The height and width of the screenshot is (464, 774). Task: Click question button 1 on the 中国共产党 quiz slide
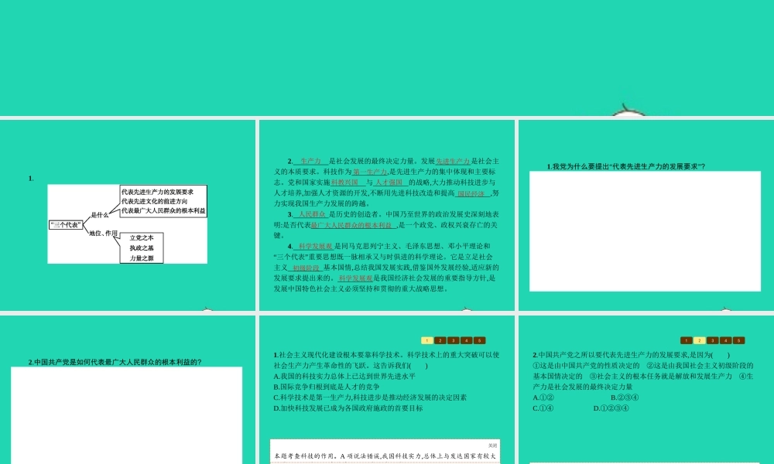click(x=686, y=340)
